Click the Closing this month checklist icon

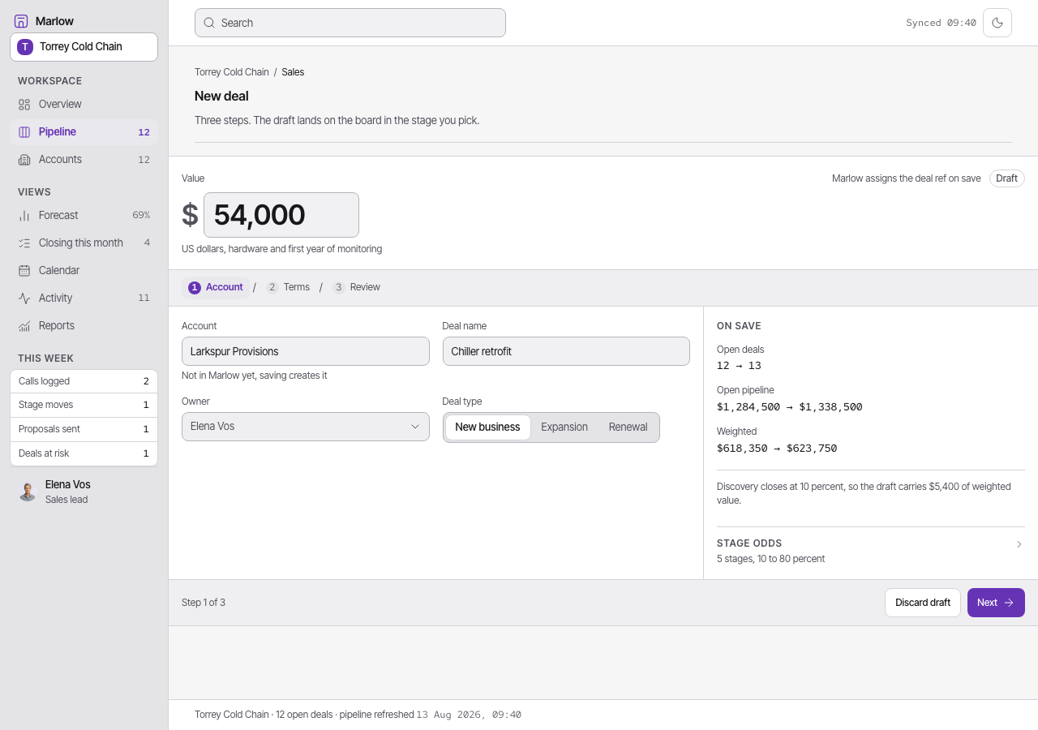click(x=24, y=243)
